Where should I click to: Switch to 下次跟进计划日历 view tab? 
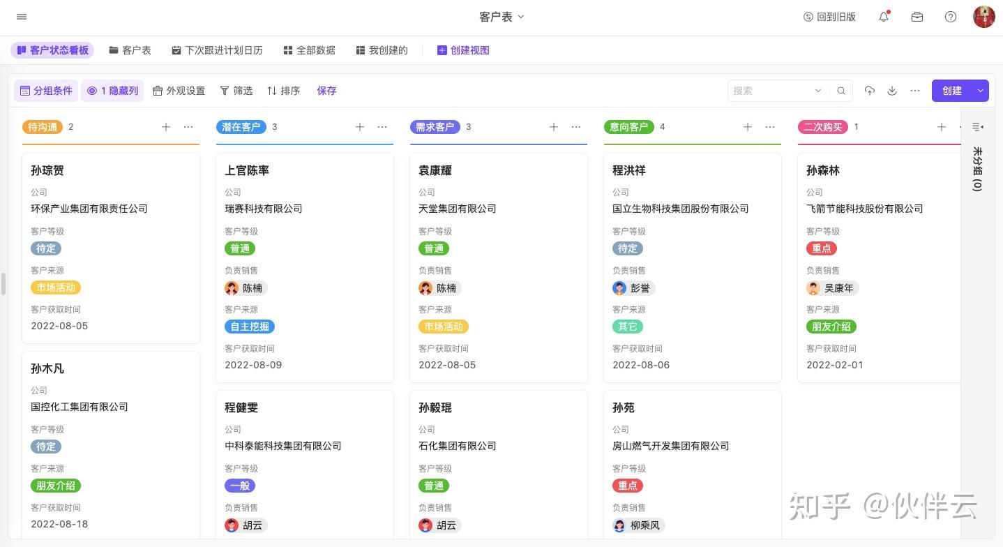point(217,50)
